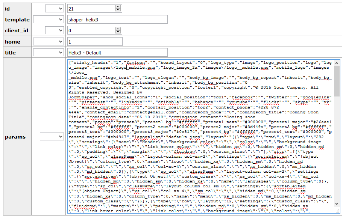Screen dimensions: 346x217
Task: Select the home input field containing 1
Action: click(95, 42)
